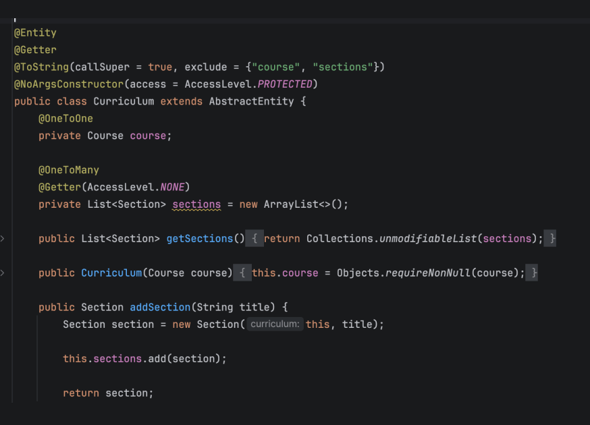Unfold opening brace of Curriculum constructor
This screenshot has height=425, width=590.
(x=242, y=273)
